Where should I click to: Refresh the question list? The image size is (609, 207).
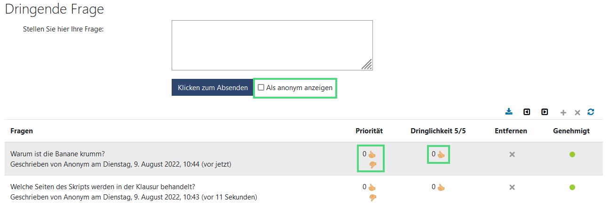(591, 112)
